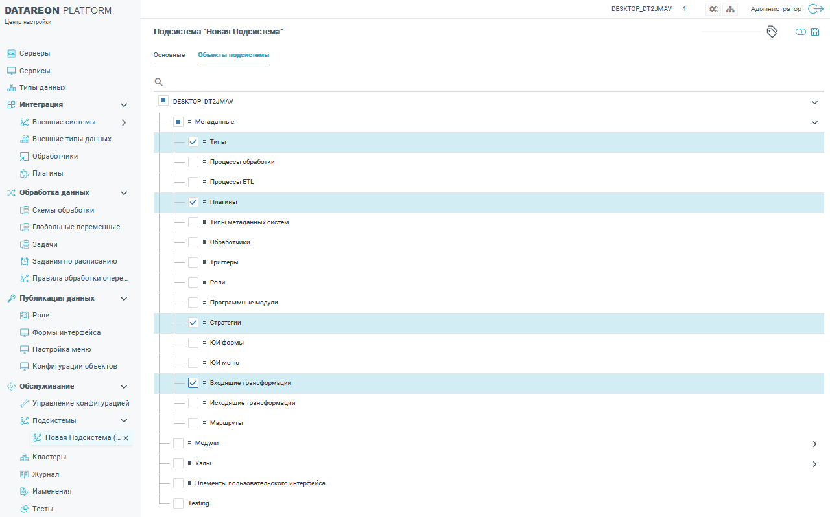Click the hierarchy tree icon in the top bar
The height and width of the screenshot is (517, 830).
[730, 9]
